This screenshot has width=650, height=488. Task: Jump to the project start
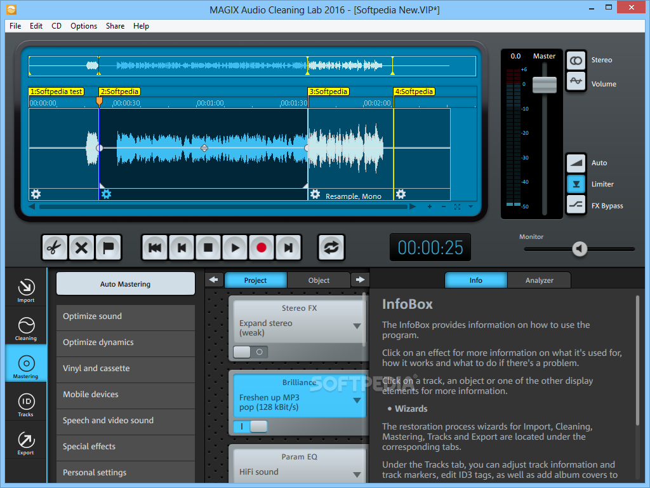pyautogui.click(x=155, y=248)
